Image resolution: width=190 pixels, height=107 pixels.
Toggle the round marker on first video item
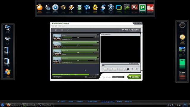point(98,35)
